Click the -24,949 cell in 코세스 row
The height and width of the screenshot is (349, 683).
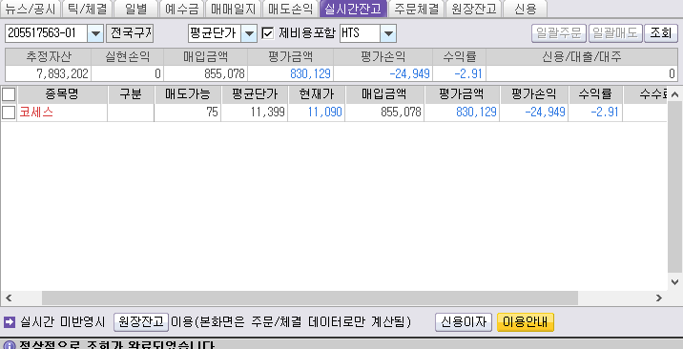534,113
